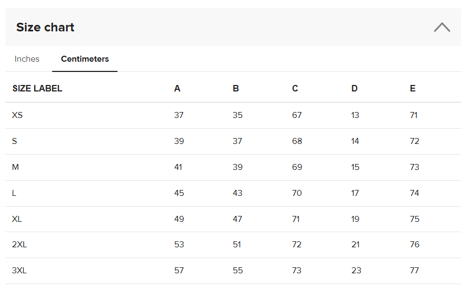Collapse the Size chart section chevron

pos(442,27)
